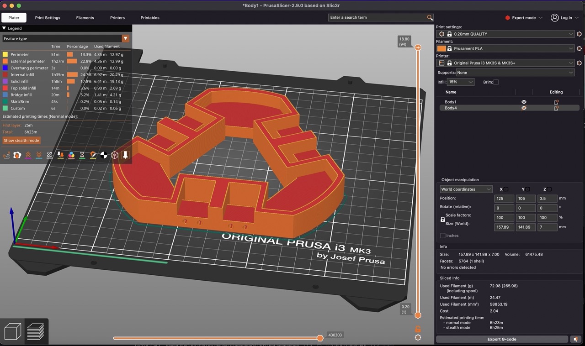This screenshot has width=585, height=346.
Task: Click the Body1 editing icon
Action: (556, 102)
